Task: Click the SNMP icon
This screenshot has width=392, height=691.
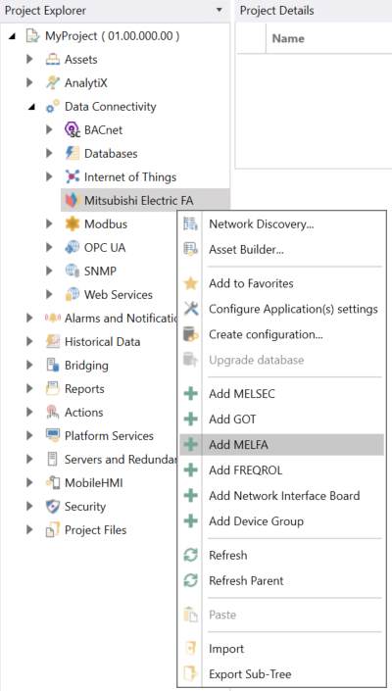Action: [73, 271]
